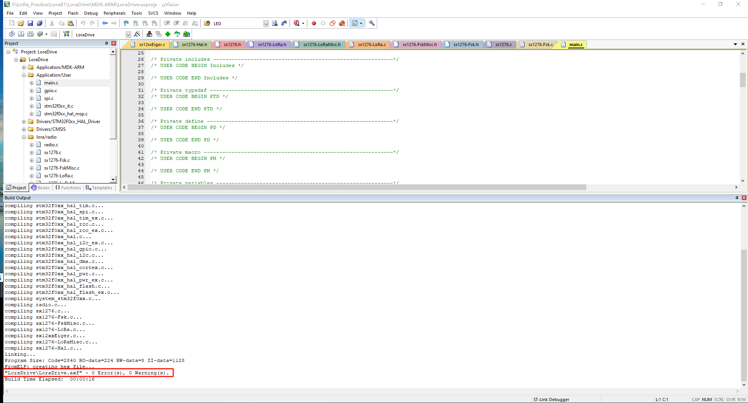Unindent the selected lines
Image resolution: width=748 pixels, height=403 pixels.
[177, 23]
